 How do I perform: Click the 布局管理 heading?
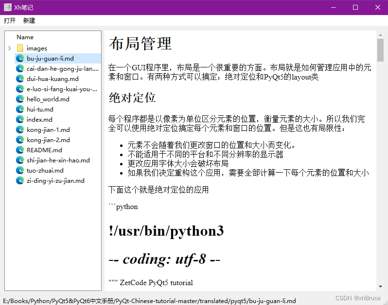coord(140,44)
